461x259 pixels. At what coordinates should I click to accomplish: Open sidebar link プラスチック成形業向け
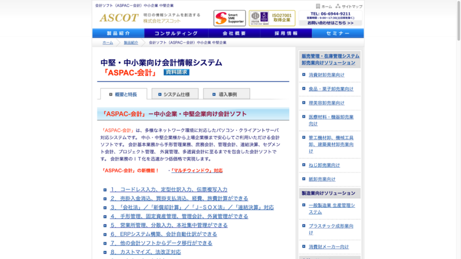(331, 229)
